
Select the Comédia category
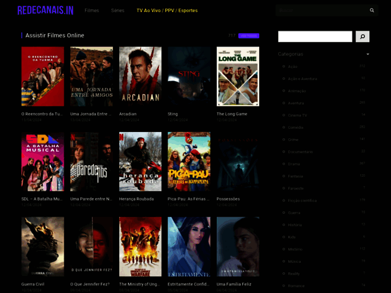(296, 128)
